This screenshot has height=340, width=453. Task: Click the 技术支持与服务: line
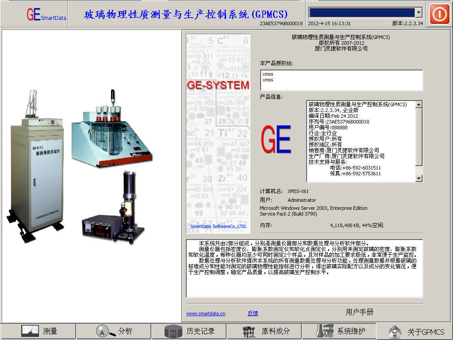[x=328, y=162]
